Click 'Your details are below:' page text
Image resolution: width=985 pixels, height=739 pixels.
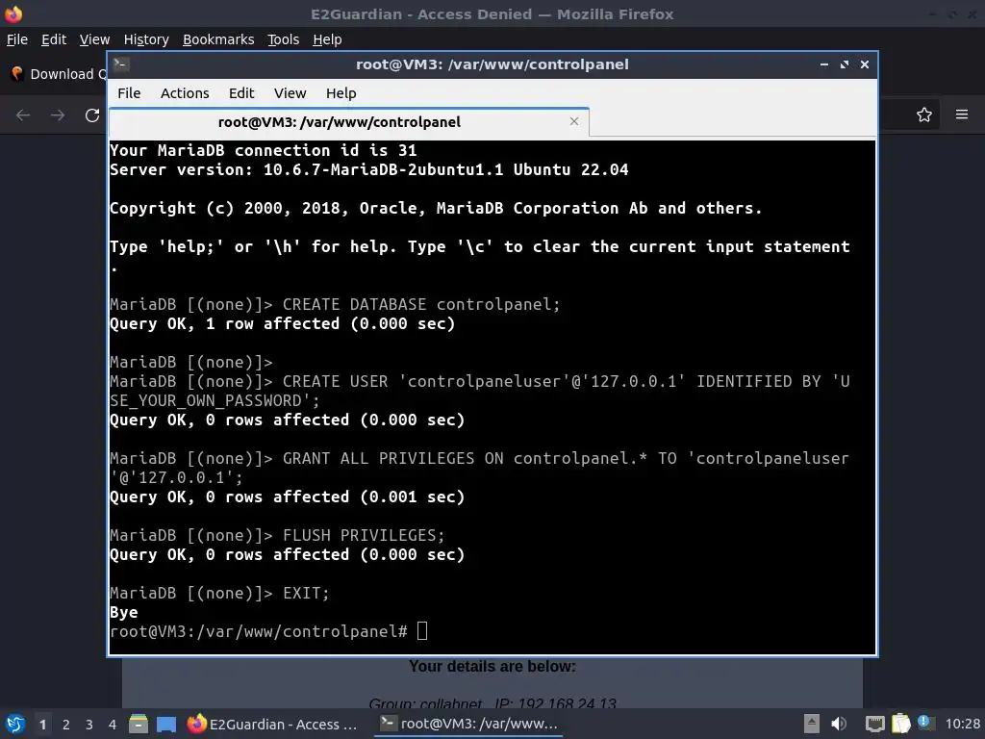(492, 666)
